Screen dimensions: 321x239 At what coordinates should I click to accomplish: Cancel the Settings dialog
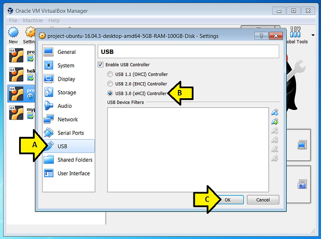click(263, 200)
